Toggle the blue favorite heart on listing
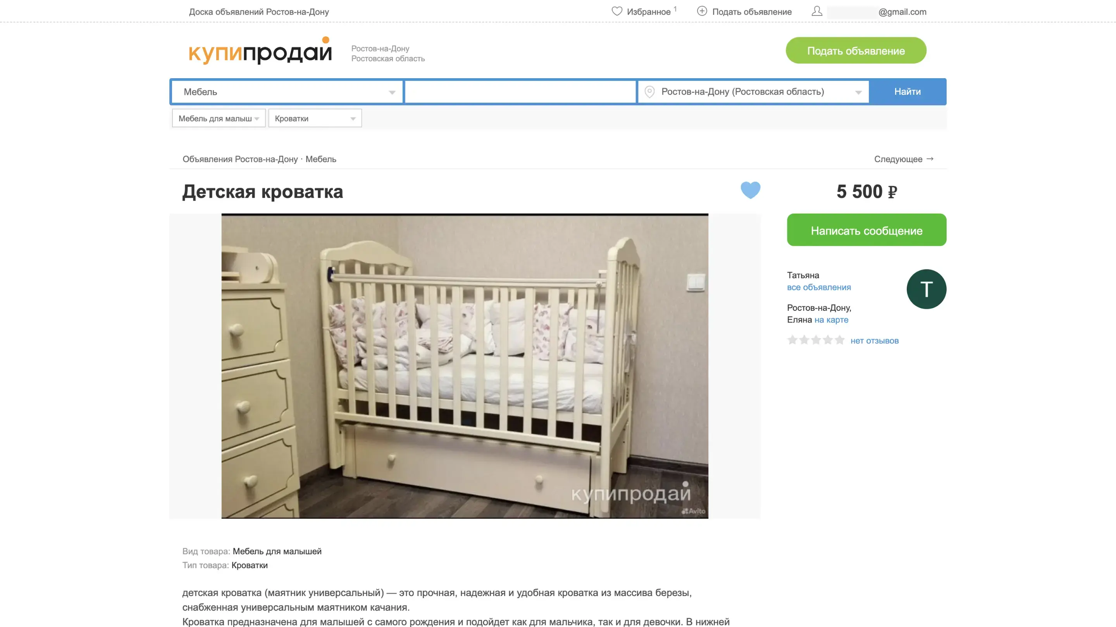Viewport: 1116px width, 627px height. click(x=750, y=190)
